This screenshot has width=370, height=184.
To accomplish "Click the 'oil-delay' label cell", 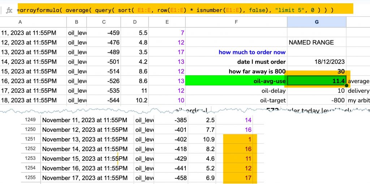I will pyautogui.click(x=236, y=91).
